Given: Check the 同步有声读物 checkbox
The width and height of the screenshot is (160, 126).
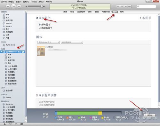Looking at the screenshot, I should coord(37,95).
